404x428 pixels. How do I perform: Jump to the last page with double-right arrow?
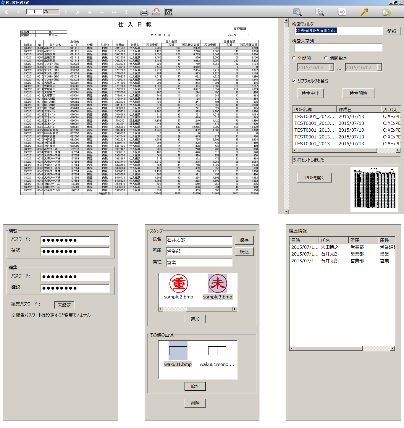click(78, 12)
